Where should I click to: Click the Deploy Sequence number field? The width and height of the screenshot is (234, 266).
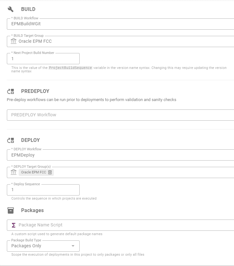pyautogui.click(x=43, y=190)
